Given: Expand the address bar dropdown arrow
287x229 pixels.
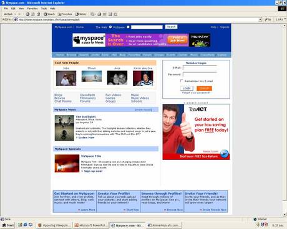Looking at the screenshot, I should 260,19.
